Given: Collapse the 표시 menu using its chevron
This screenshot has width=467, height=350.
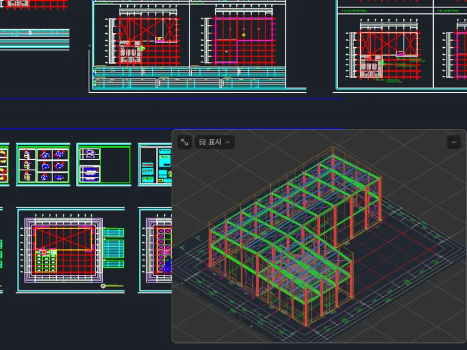Looking at the screenshot, I should click(x=228, y=142).
